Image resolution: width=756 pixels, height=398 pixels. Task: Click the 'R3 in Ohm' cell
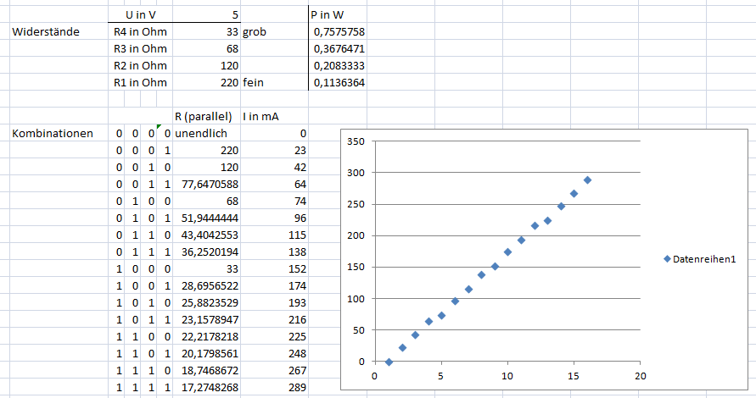coord(140,48)
